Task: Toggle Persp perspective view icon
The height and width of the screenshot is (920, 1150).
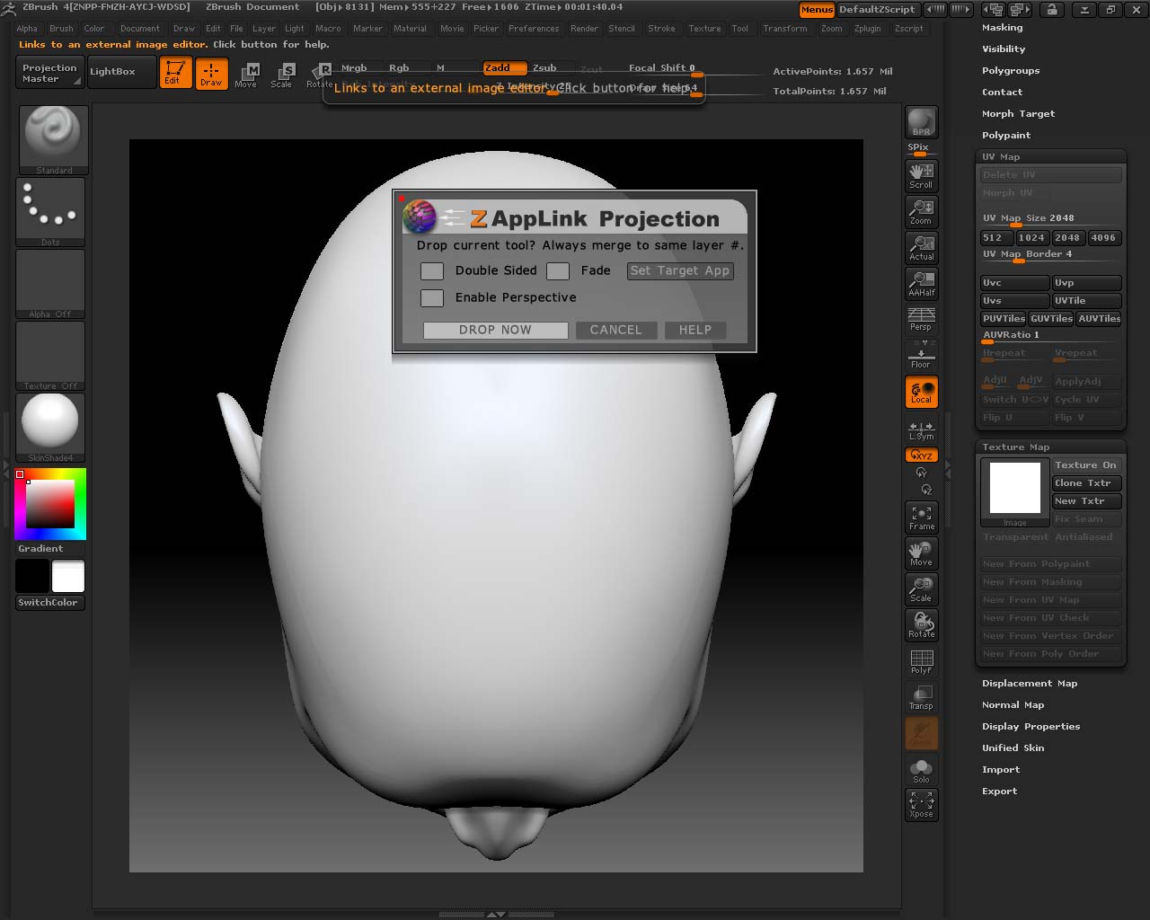Action: pyautogui.click(x=921, y=318)
